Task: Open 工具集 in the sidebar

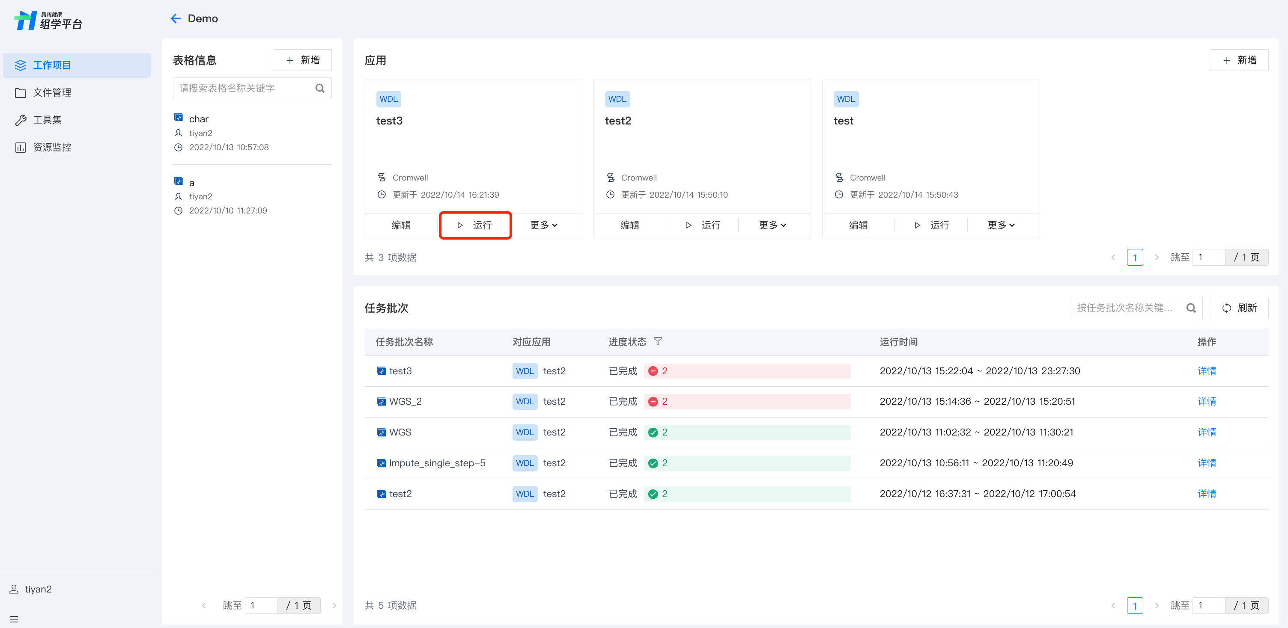Action: (48, 120)
